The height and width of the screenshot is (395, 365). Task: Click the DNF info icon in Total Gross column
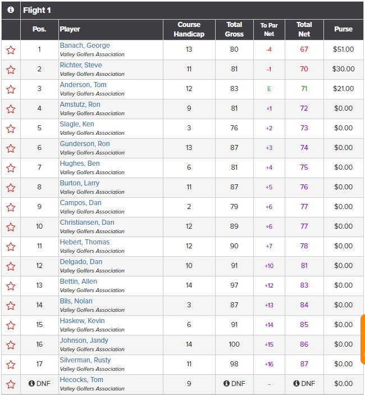(226, 383)
